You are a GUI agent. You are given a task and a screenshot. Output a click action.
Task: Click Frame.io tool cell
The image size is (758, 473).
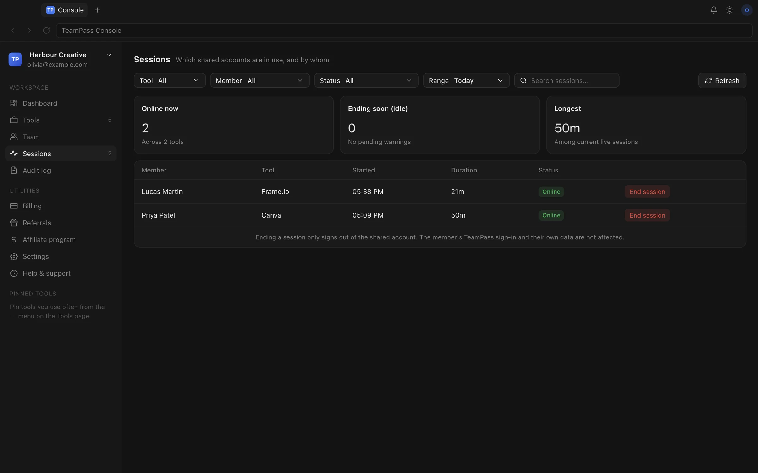275,192
